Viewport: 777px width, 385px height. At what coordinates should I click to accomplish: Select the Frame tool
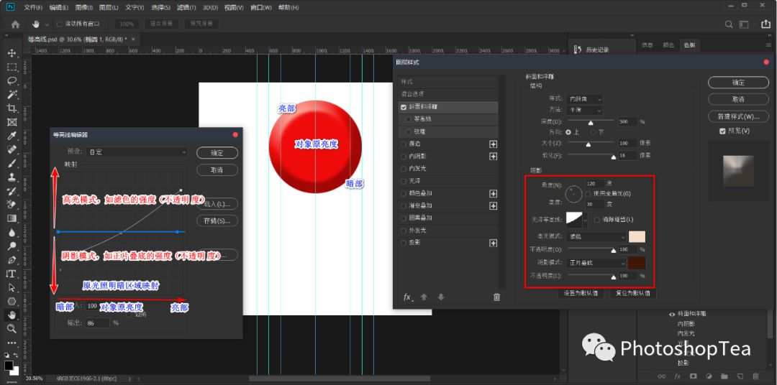[12, 121]
